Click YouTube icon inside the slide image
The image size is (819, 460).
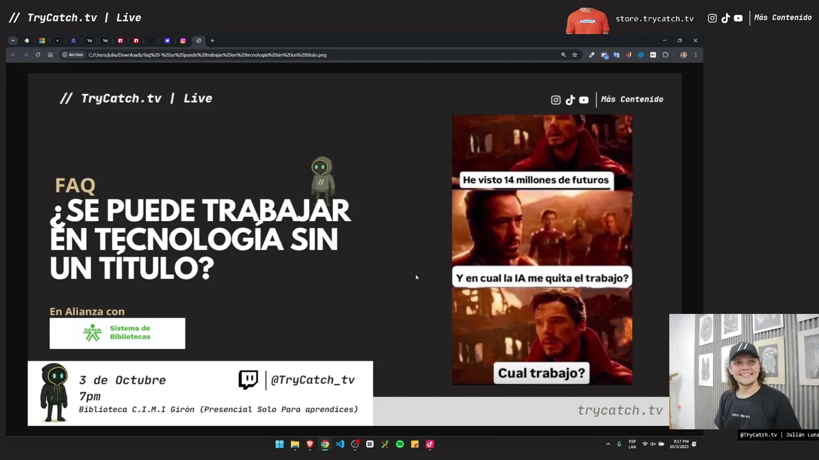point(584,100)
